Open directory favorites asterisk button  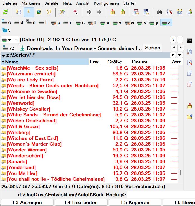click(173, 55)
